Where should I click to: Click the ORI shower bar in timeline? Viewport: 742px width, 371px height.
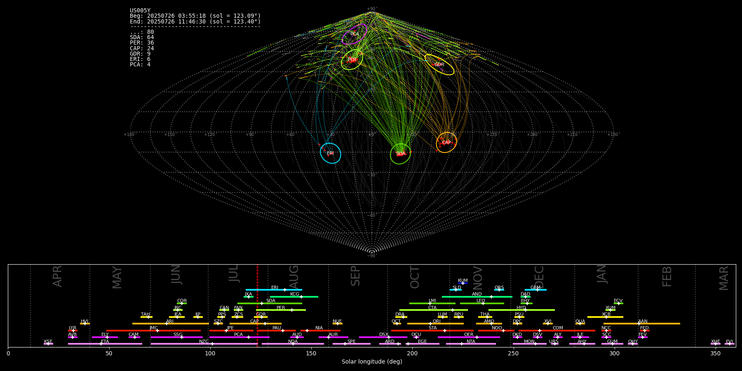(436, 324)
